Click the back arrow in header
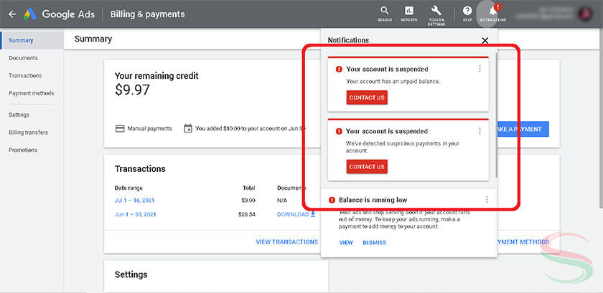This screenshot has width=603, height=293. [x=11, y=14]
